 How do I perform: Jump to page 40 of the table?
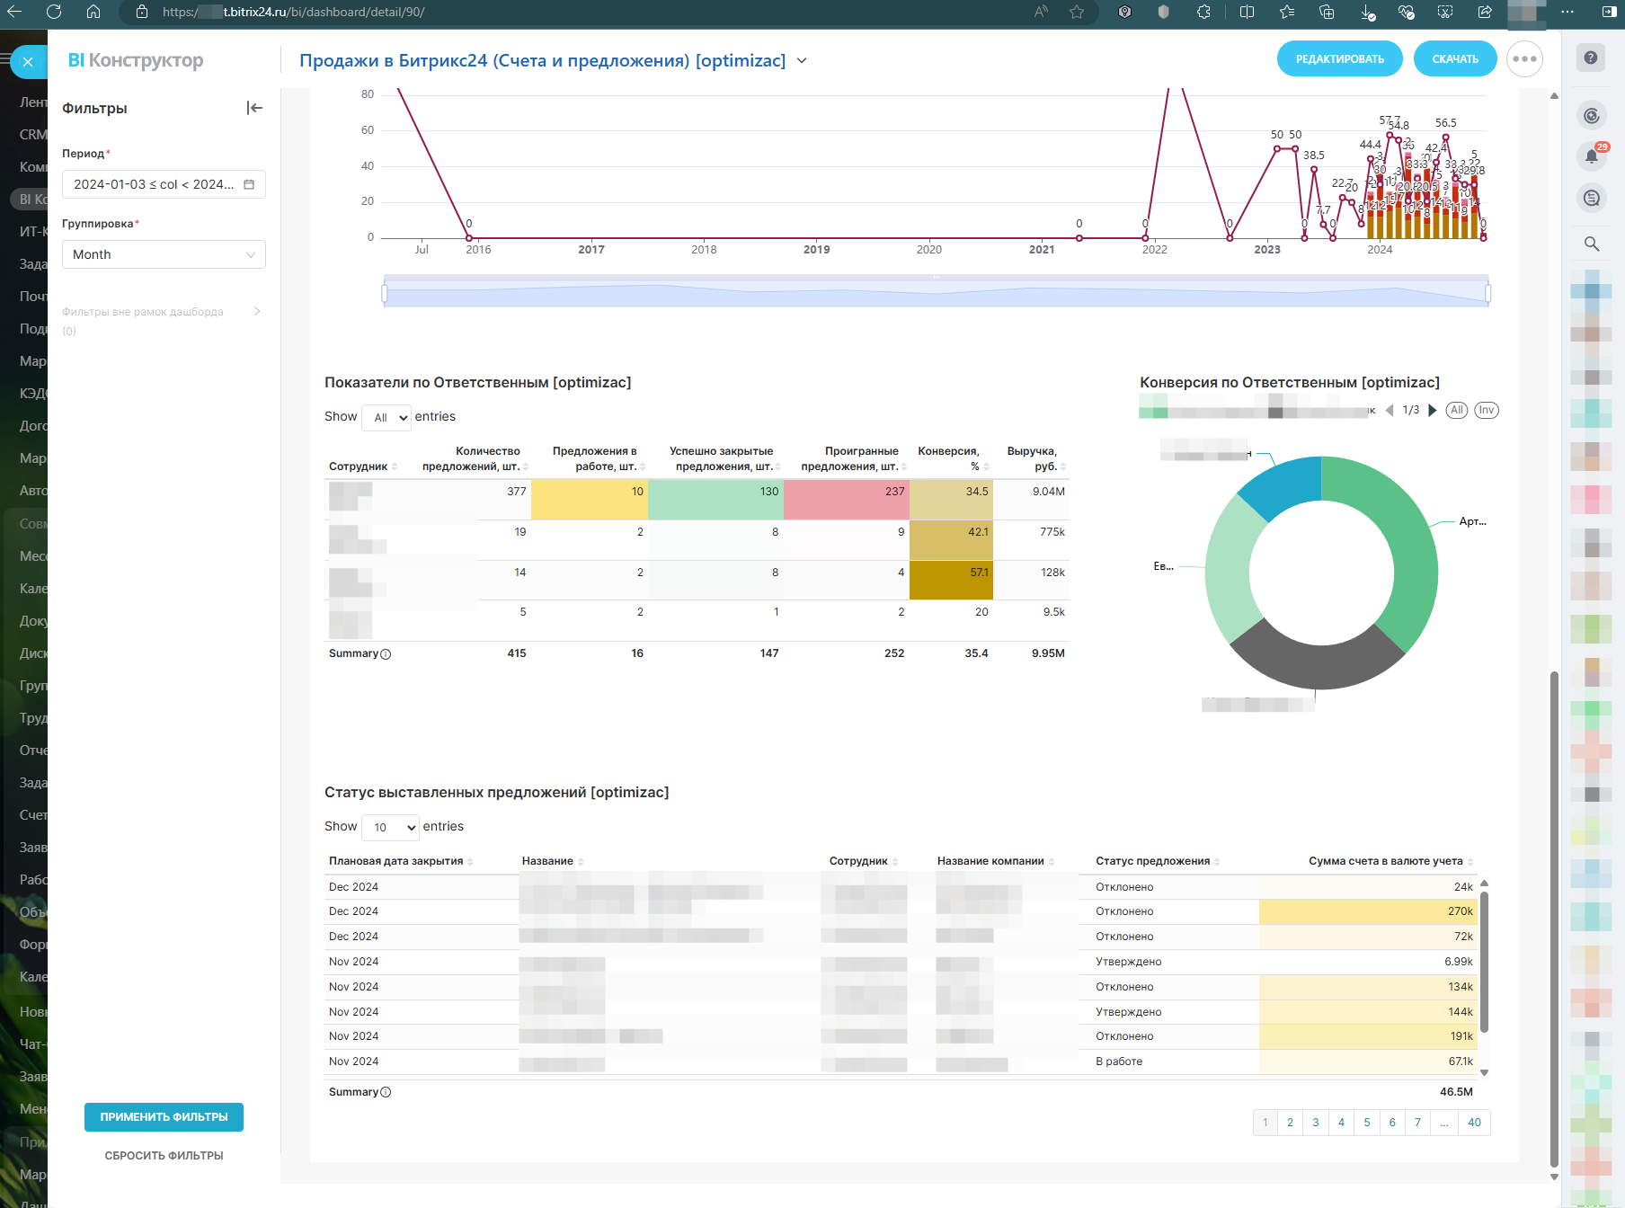pyautogui.click(x=1474, y=1123)
